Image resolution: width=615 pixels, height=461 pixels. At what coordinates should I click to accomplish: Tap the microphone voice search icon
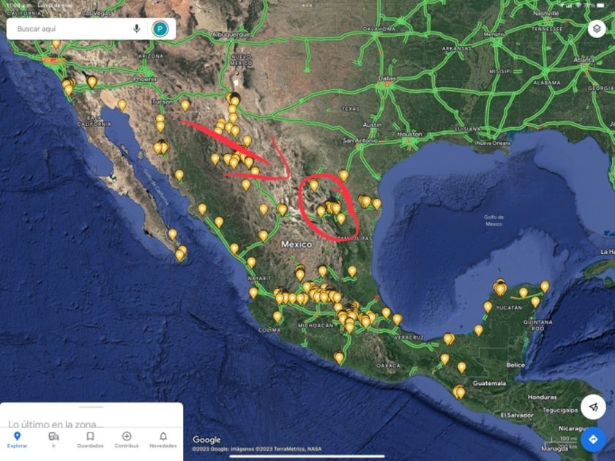tap(136, 29)
